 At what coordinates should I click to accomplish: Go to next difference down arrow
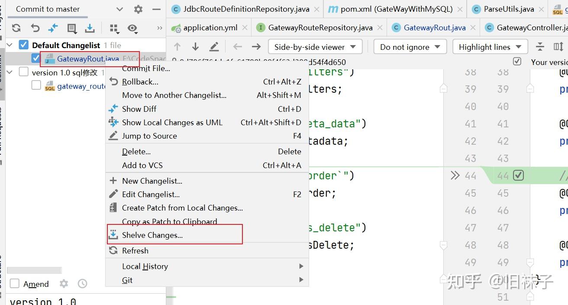pyautogui.click(x=195, y=47)
